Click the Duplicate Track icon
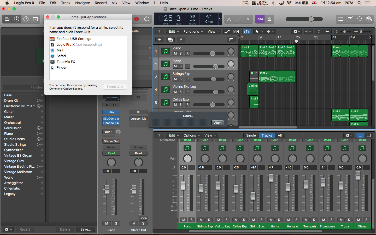The image size is (376, 235). [170, 40]
